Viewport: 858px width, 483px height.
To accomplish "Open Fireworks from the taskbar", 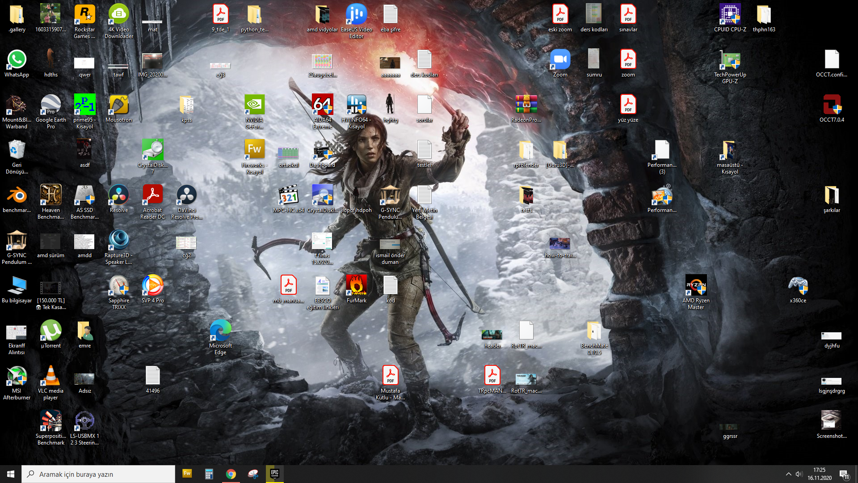I will tap(187, 474).
